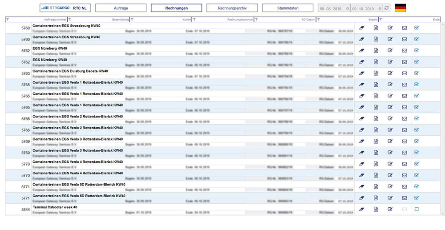This screenshot has width=445, height=230.
Task: Open the filter for the Kunde column
Action: [x=132, y=19]
